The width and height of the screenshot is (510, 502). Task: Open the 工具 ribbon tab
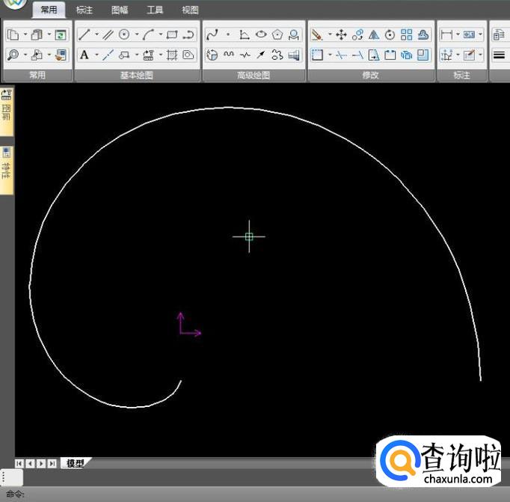[155, 10]
